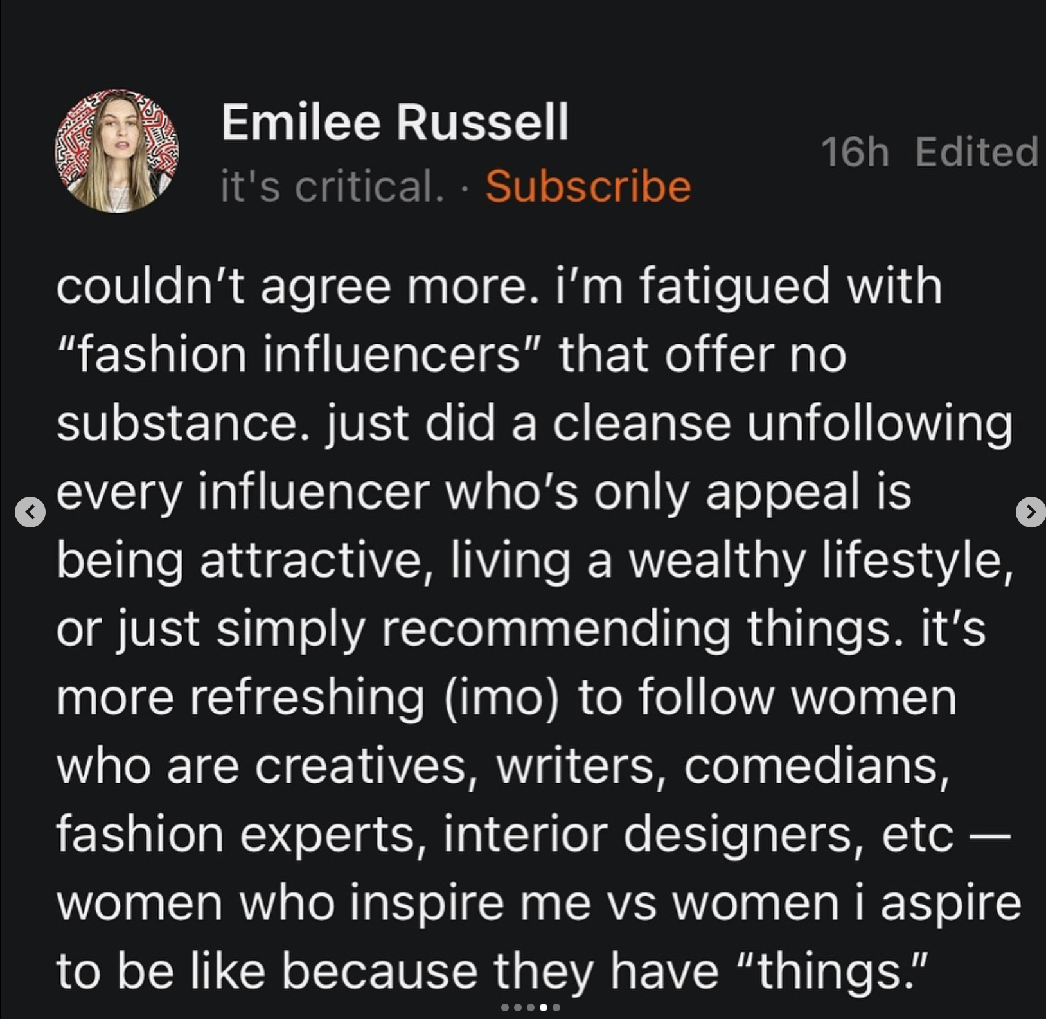Viewport: 1046px width, 1019px height.
Task: Advance to next slide with right arrow
Action: (1030, 512)
